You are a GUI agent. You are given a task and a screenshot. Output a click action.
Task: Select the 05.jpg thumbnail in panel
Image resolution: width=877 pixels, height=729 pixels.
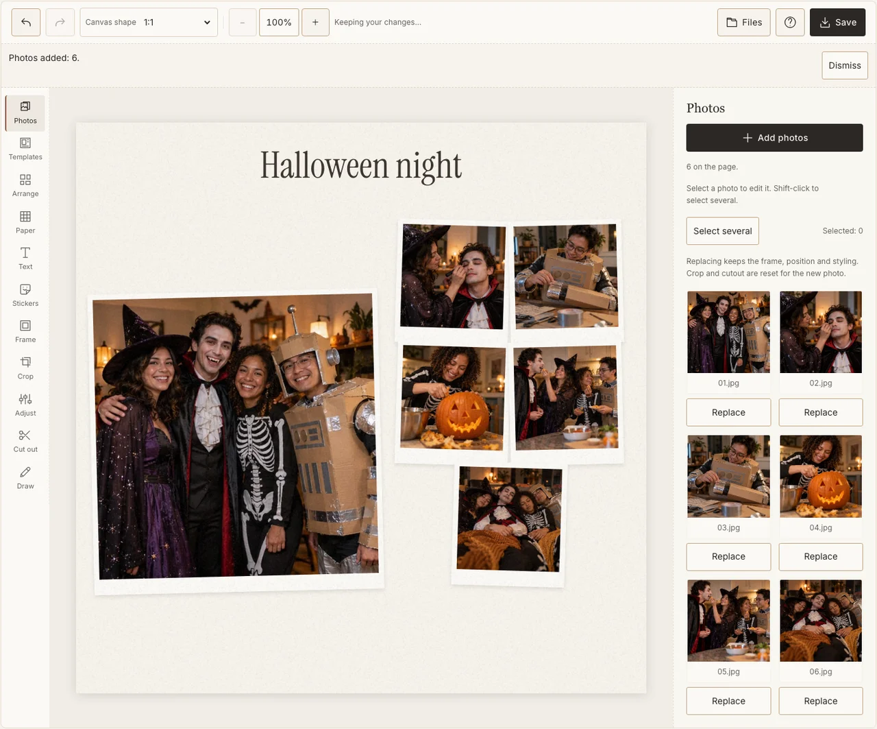click(x=728, y=621)
